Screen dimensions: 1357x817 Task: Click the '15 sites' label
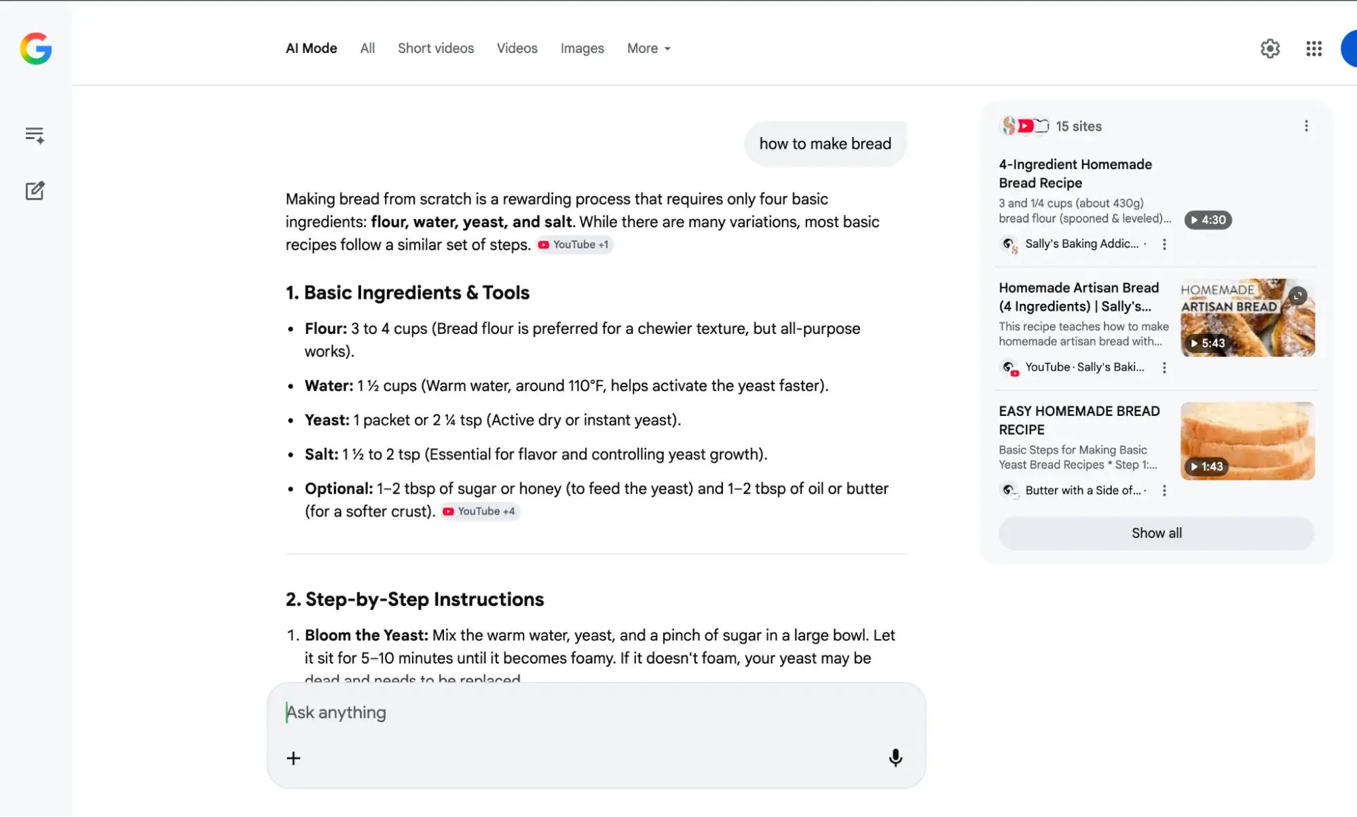coord(1079,126)
